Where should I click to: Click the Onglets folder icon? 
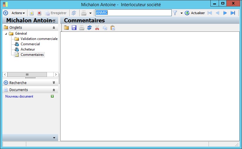[6, 27]
